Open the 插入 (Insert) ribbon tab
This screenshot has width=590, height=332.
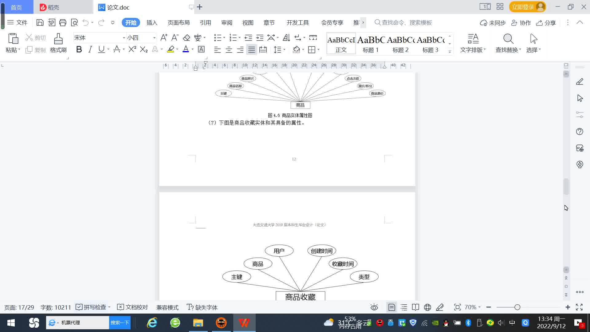[152, 23]
